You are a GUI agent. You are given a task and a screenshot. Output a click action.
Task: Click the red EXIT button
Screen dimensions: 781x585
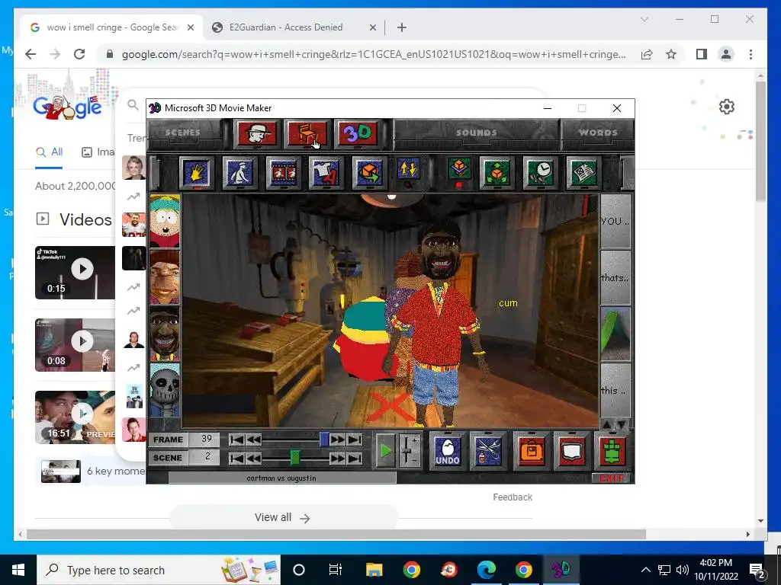pyautogui.click(x=612, y=478)
